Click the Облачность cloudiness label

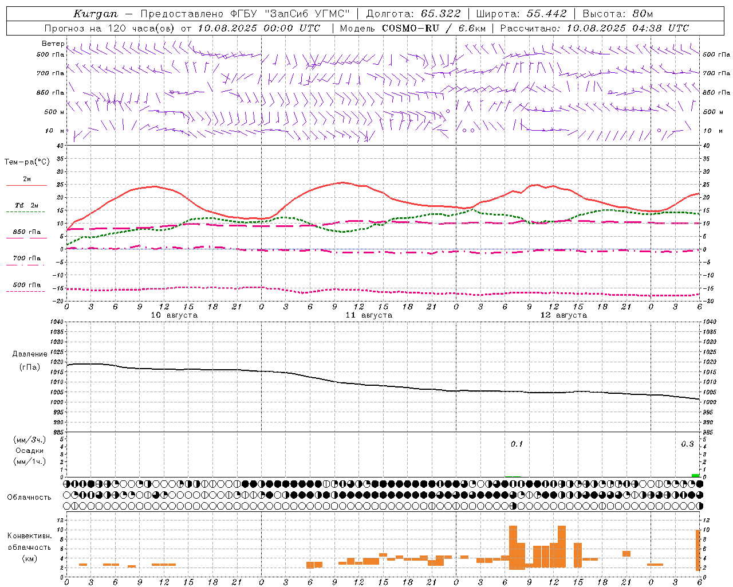click(x=29, y=498)
